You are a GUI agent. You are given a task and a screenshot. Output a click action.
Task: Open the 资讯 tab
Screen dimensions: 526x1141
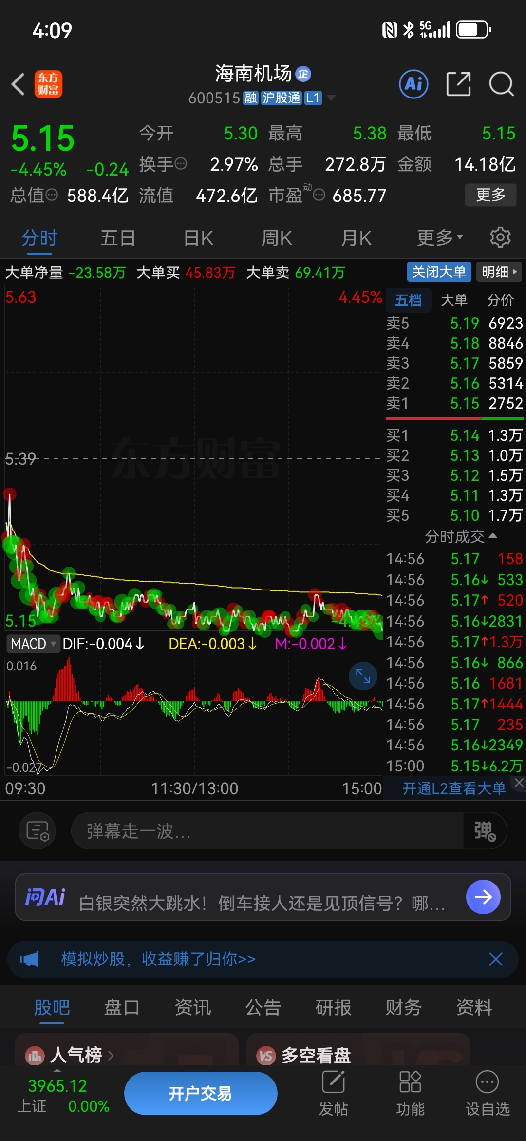click(x=193, y=1007)
